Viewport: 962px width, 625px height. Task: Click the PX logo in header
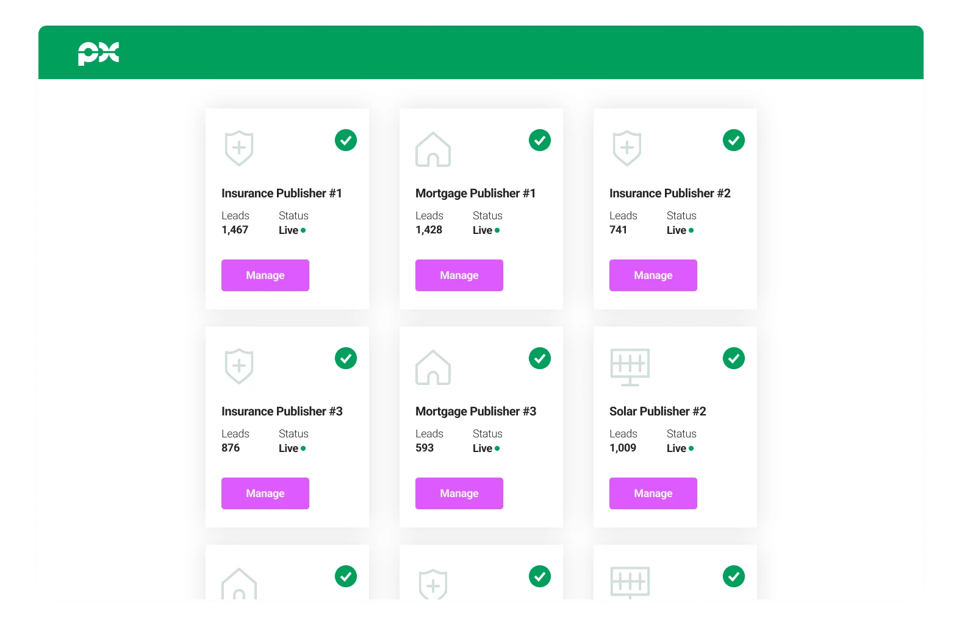[98, 54]
